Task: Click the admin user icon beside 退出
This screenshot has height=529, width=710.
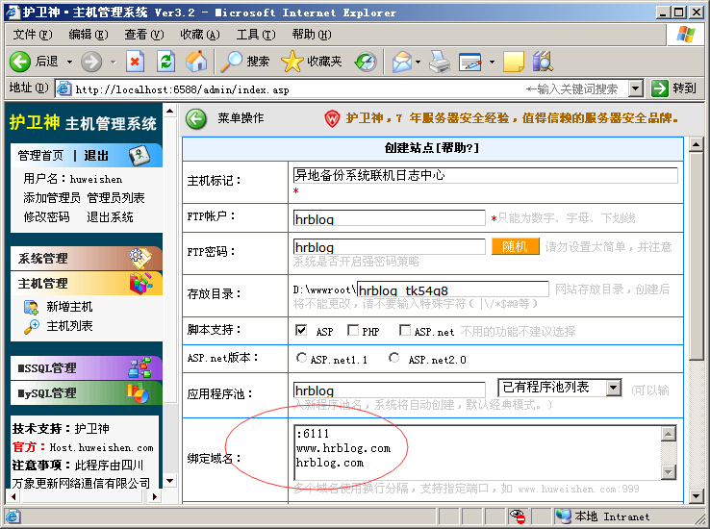Action: [x=139, y=155]
